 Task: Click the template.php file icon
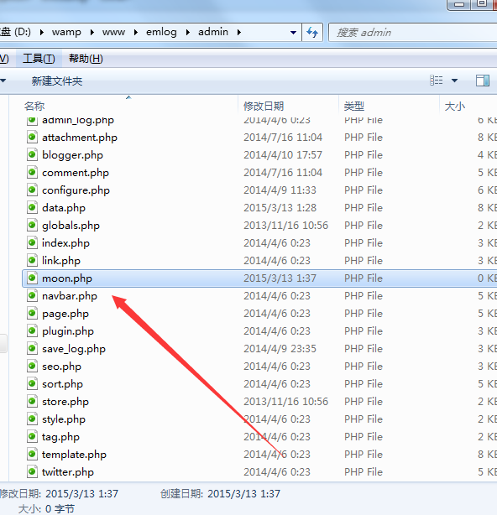32,455
